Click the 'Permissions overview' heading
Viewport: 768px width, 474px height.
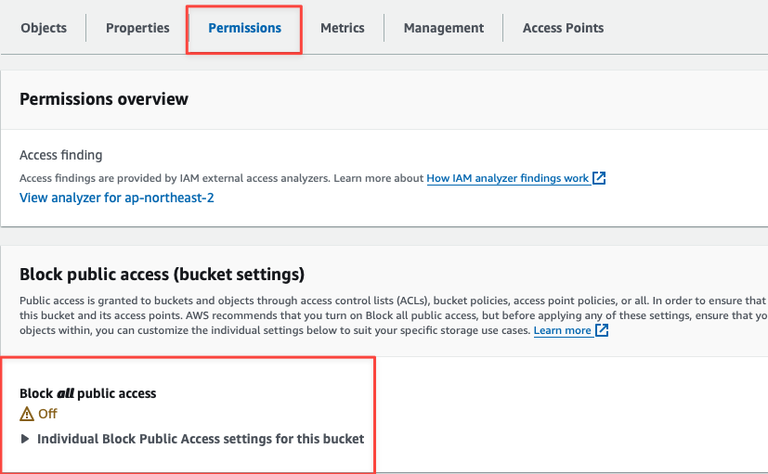104,99
